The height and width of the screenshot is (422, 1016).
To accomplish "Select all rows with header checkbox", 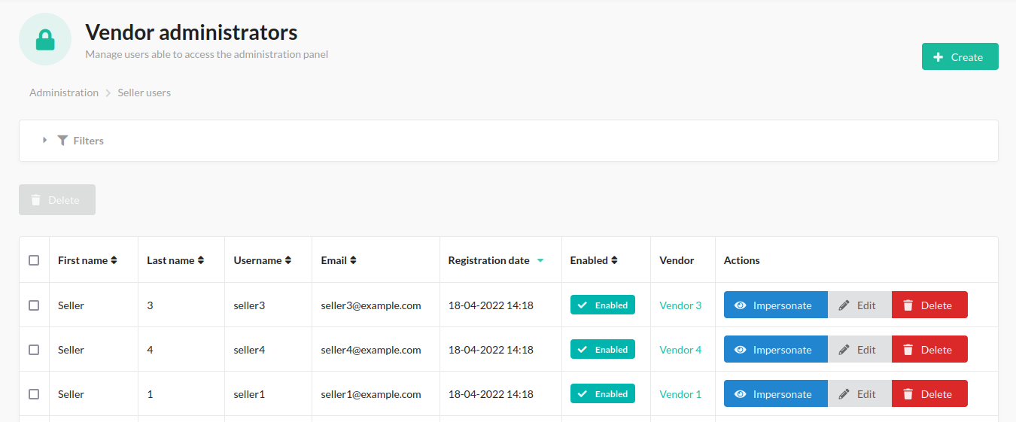I will [x=34, y=260].
